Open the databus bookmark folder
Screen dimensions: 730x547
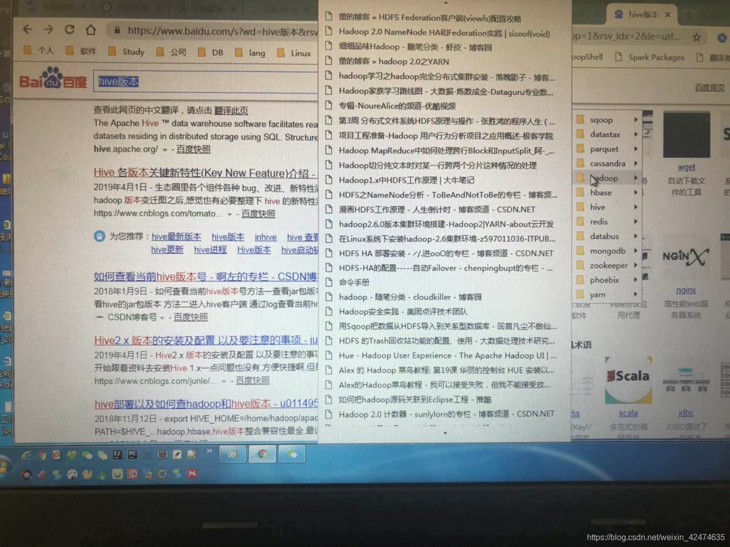[x=608, y=236]
